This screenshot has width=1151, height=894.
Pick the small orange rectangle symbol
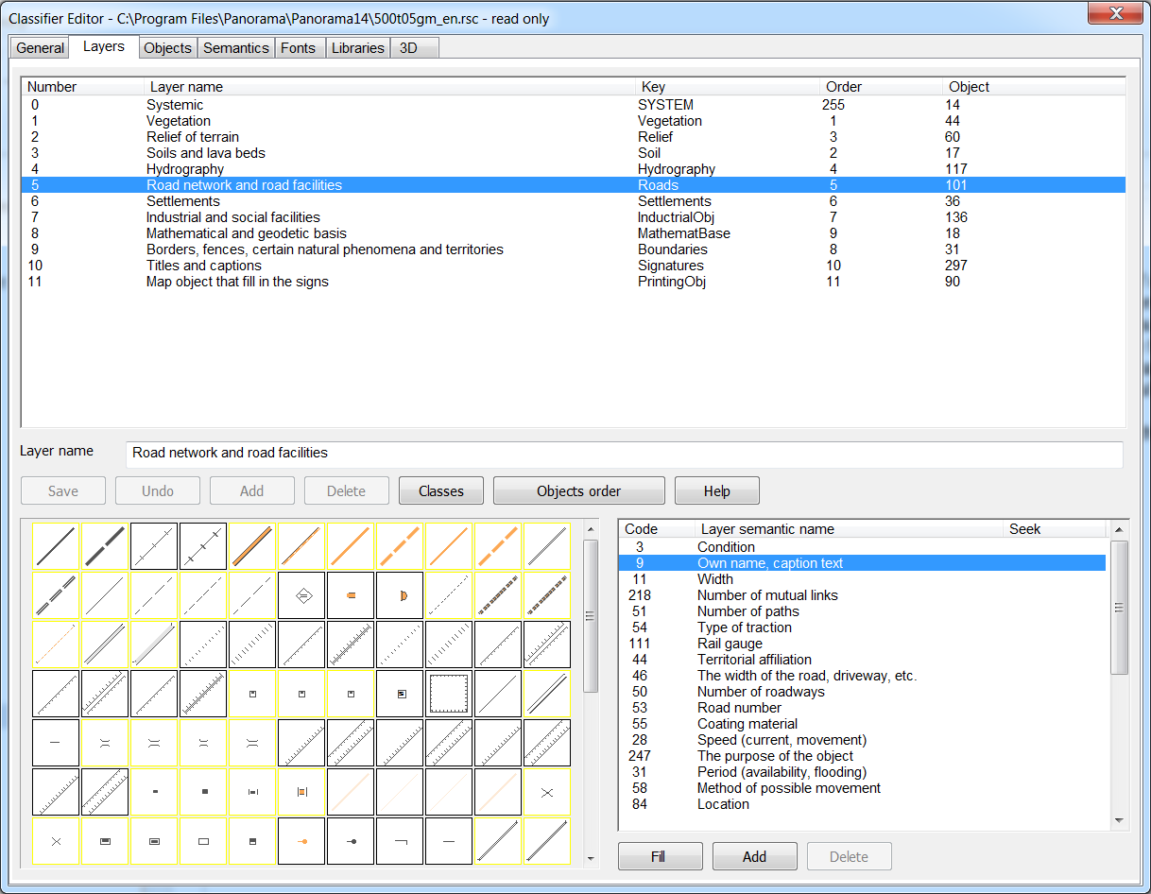click(352, 595)
